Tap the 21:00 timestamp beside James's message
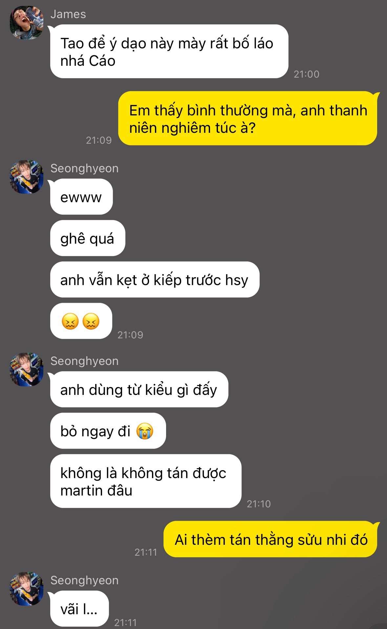Viewport: 387px width, 629px height. click(x=306, y=74)
